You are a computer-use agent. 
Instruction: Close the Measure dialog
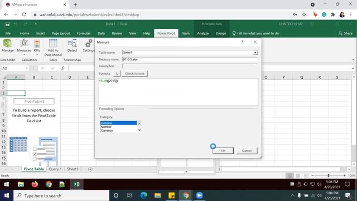pyautogui.click(x=255, y=42)
